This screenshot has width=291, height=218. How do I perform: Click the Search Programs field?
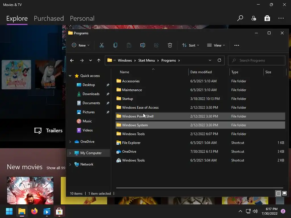[x=257, y=60]
